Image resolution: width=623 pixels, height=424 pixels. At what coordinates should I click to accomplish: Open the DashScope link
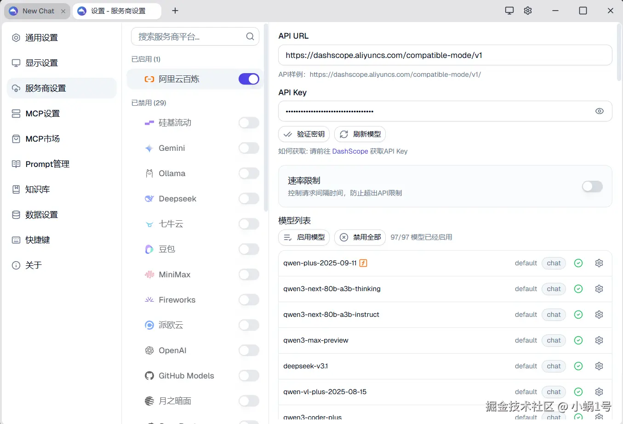click(x=350, y=151)
